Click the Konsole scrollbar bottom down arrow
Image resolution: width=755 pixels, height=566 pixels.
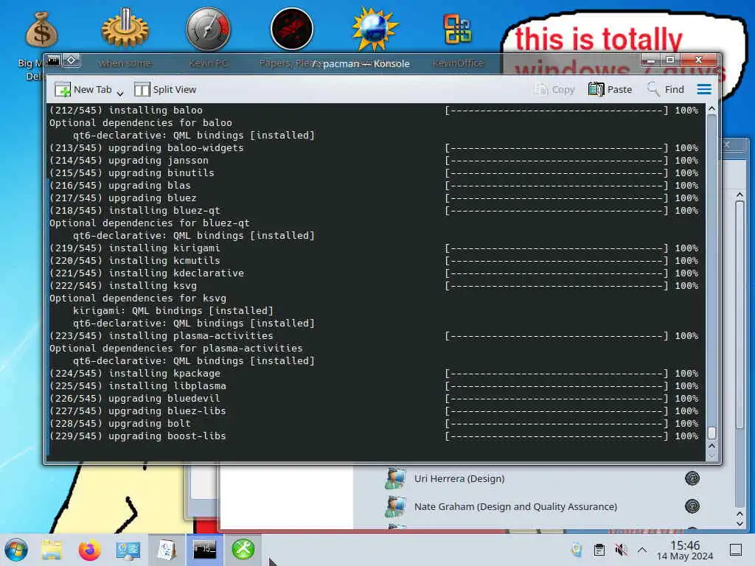pyautogui.click(x=711, y=455)
